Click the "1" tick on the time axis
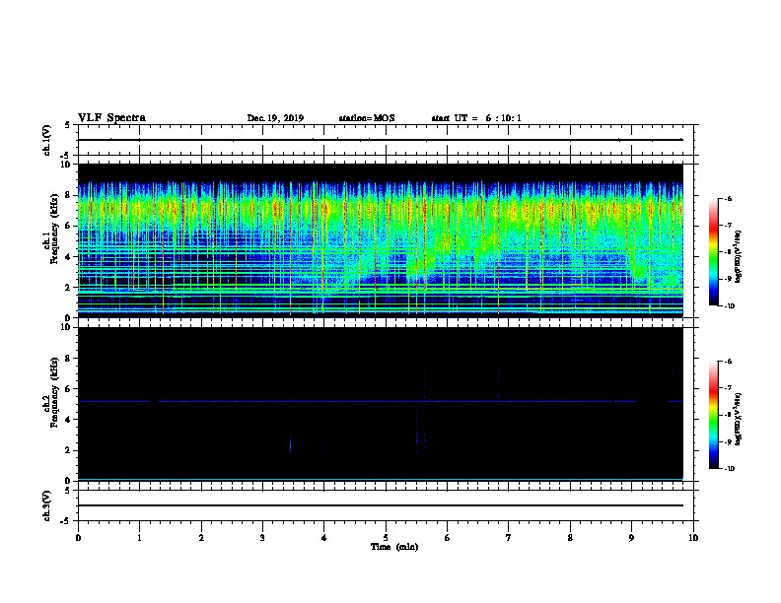Viewport: 781px width, 603px height. (139, 537)
